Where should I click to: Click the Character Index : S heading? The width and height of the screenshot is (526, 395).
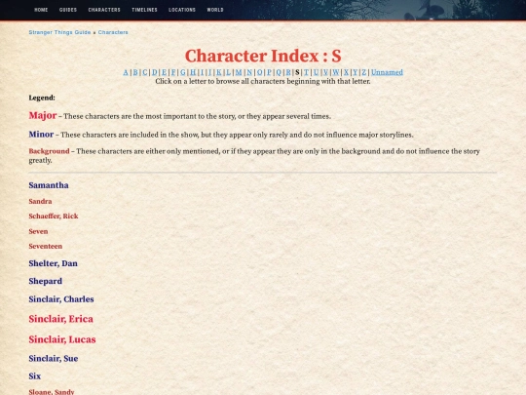(263, 56)
